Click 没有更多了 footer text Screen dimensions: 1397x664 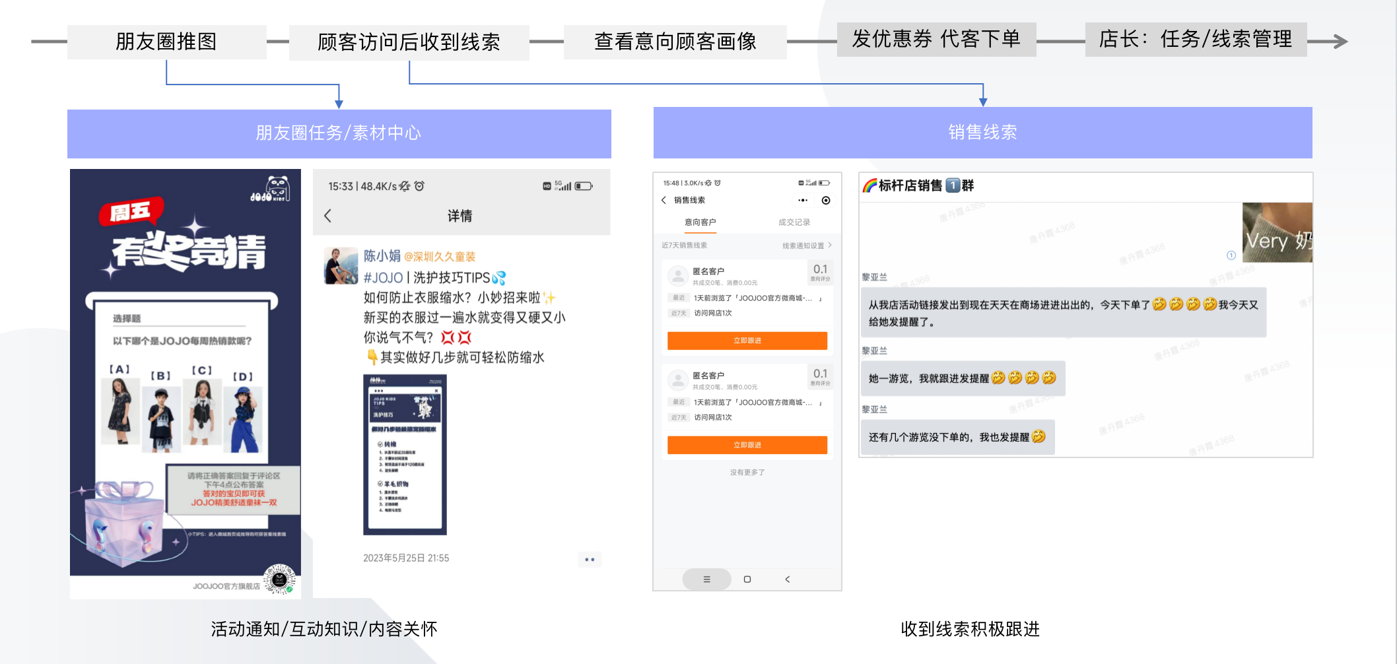click(x=747, y=473)
